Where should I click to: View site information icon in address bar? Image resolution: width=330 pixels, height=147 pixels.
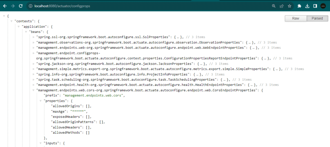pyautogui.click(x=31, y=6)
